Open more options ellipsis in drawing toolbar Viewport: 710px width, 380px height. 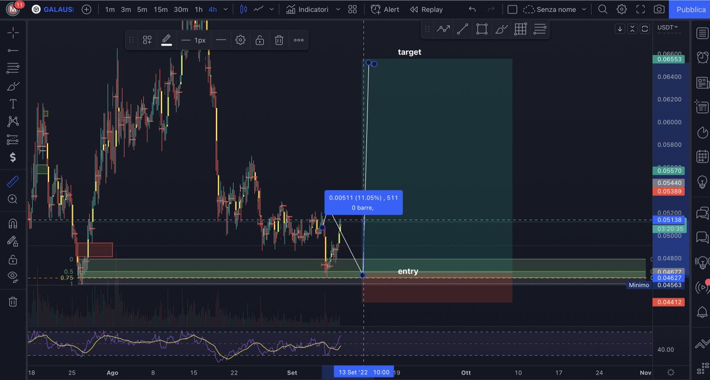(x=299, y=40)
